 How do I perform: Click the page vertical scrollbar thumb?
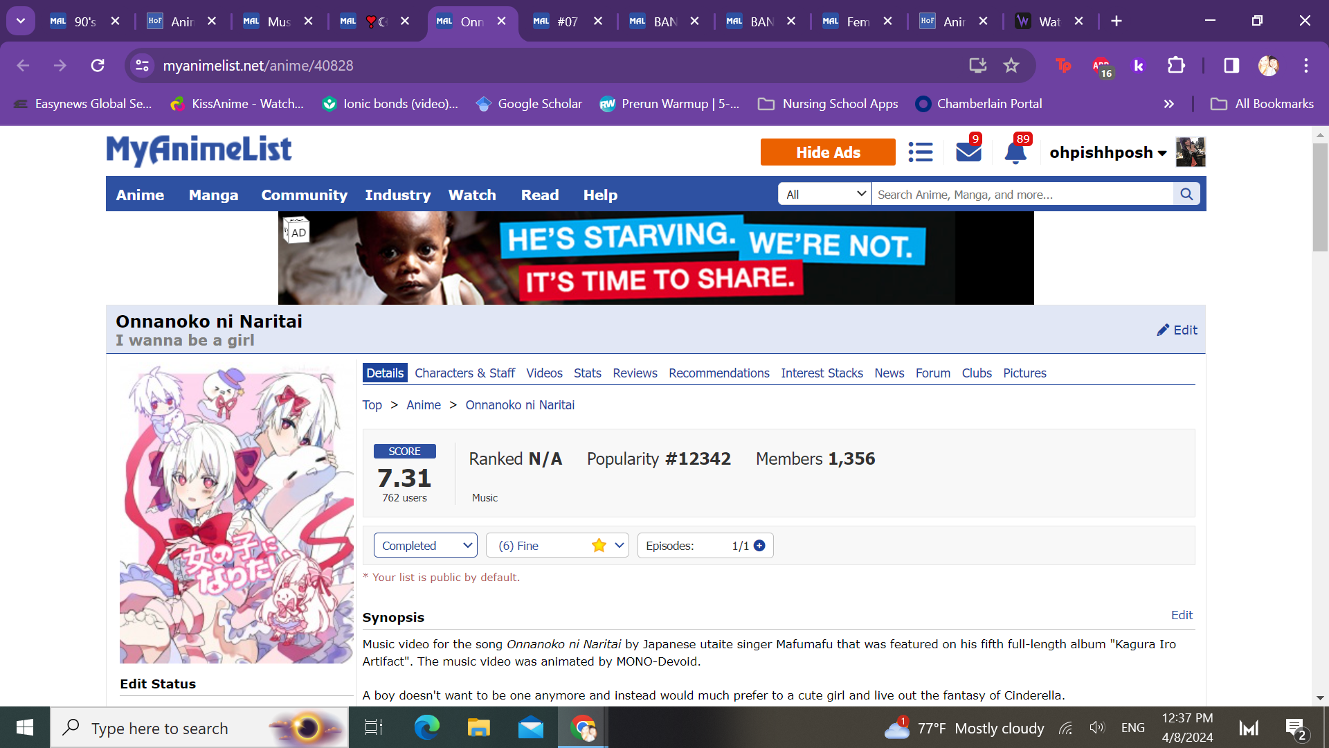[1319, 197]
